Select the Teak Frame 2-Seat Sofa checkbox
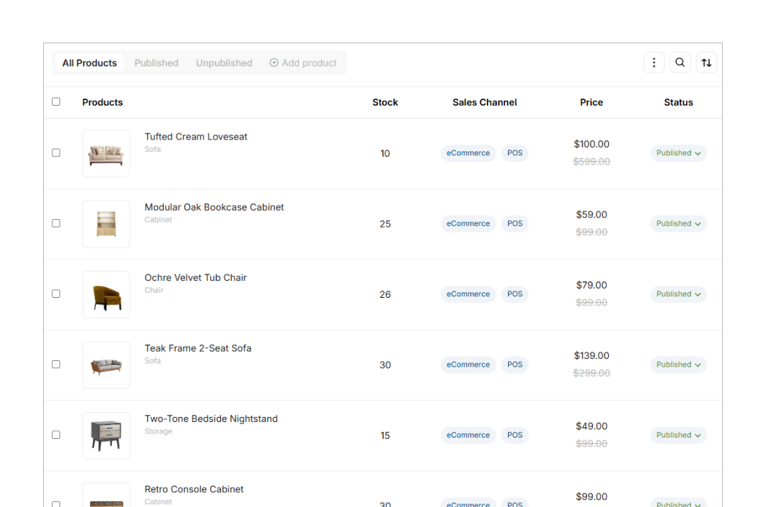 [x=56, y=364]
